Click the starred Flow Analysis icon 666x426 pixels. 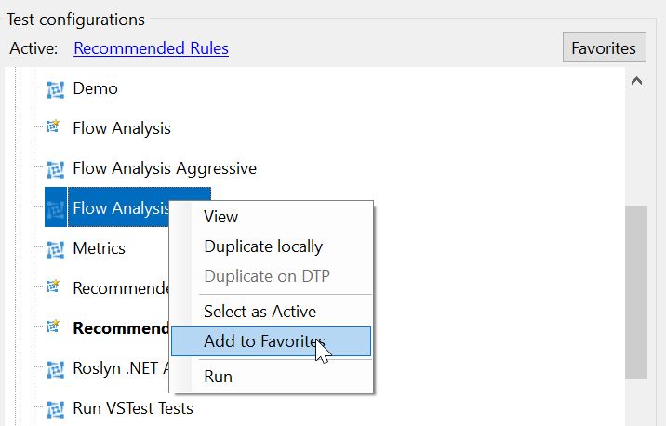(x=53, y=126)
